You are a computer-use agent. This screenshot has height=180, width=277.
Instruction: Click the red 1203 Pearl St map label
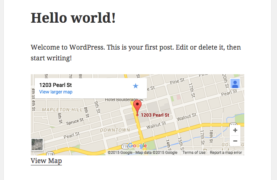coord(155,115)
